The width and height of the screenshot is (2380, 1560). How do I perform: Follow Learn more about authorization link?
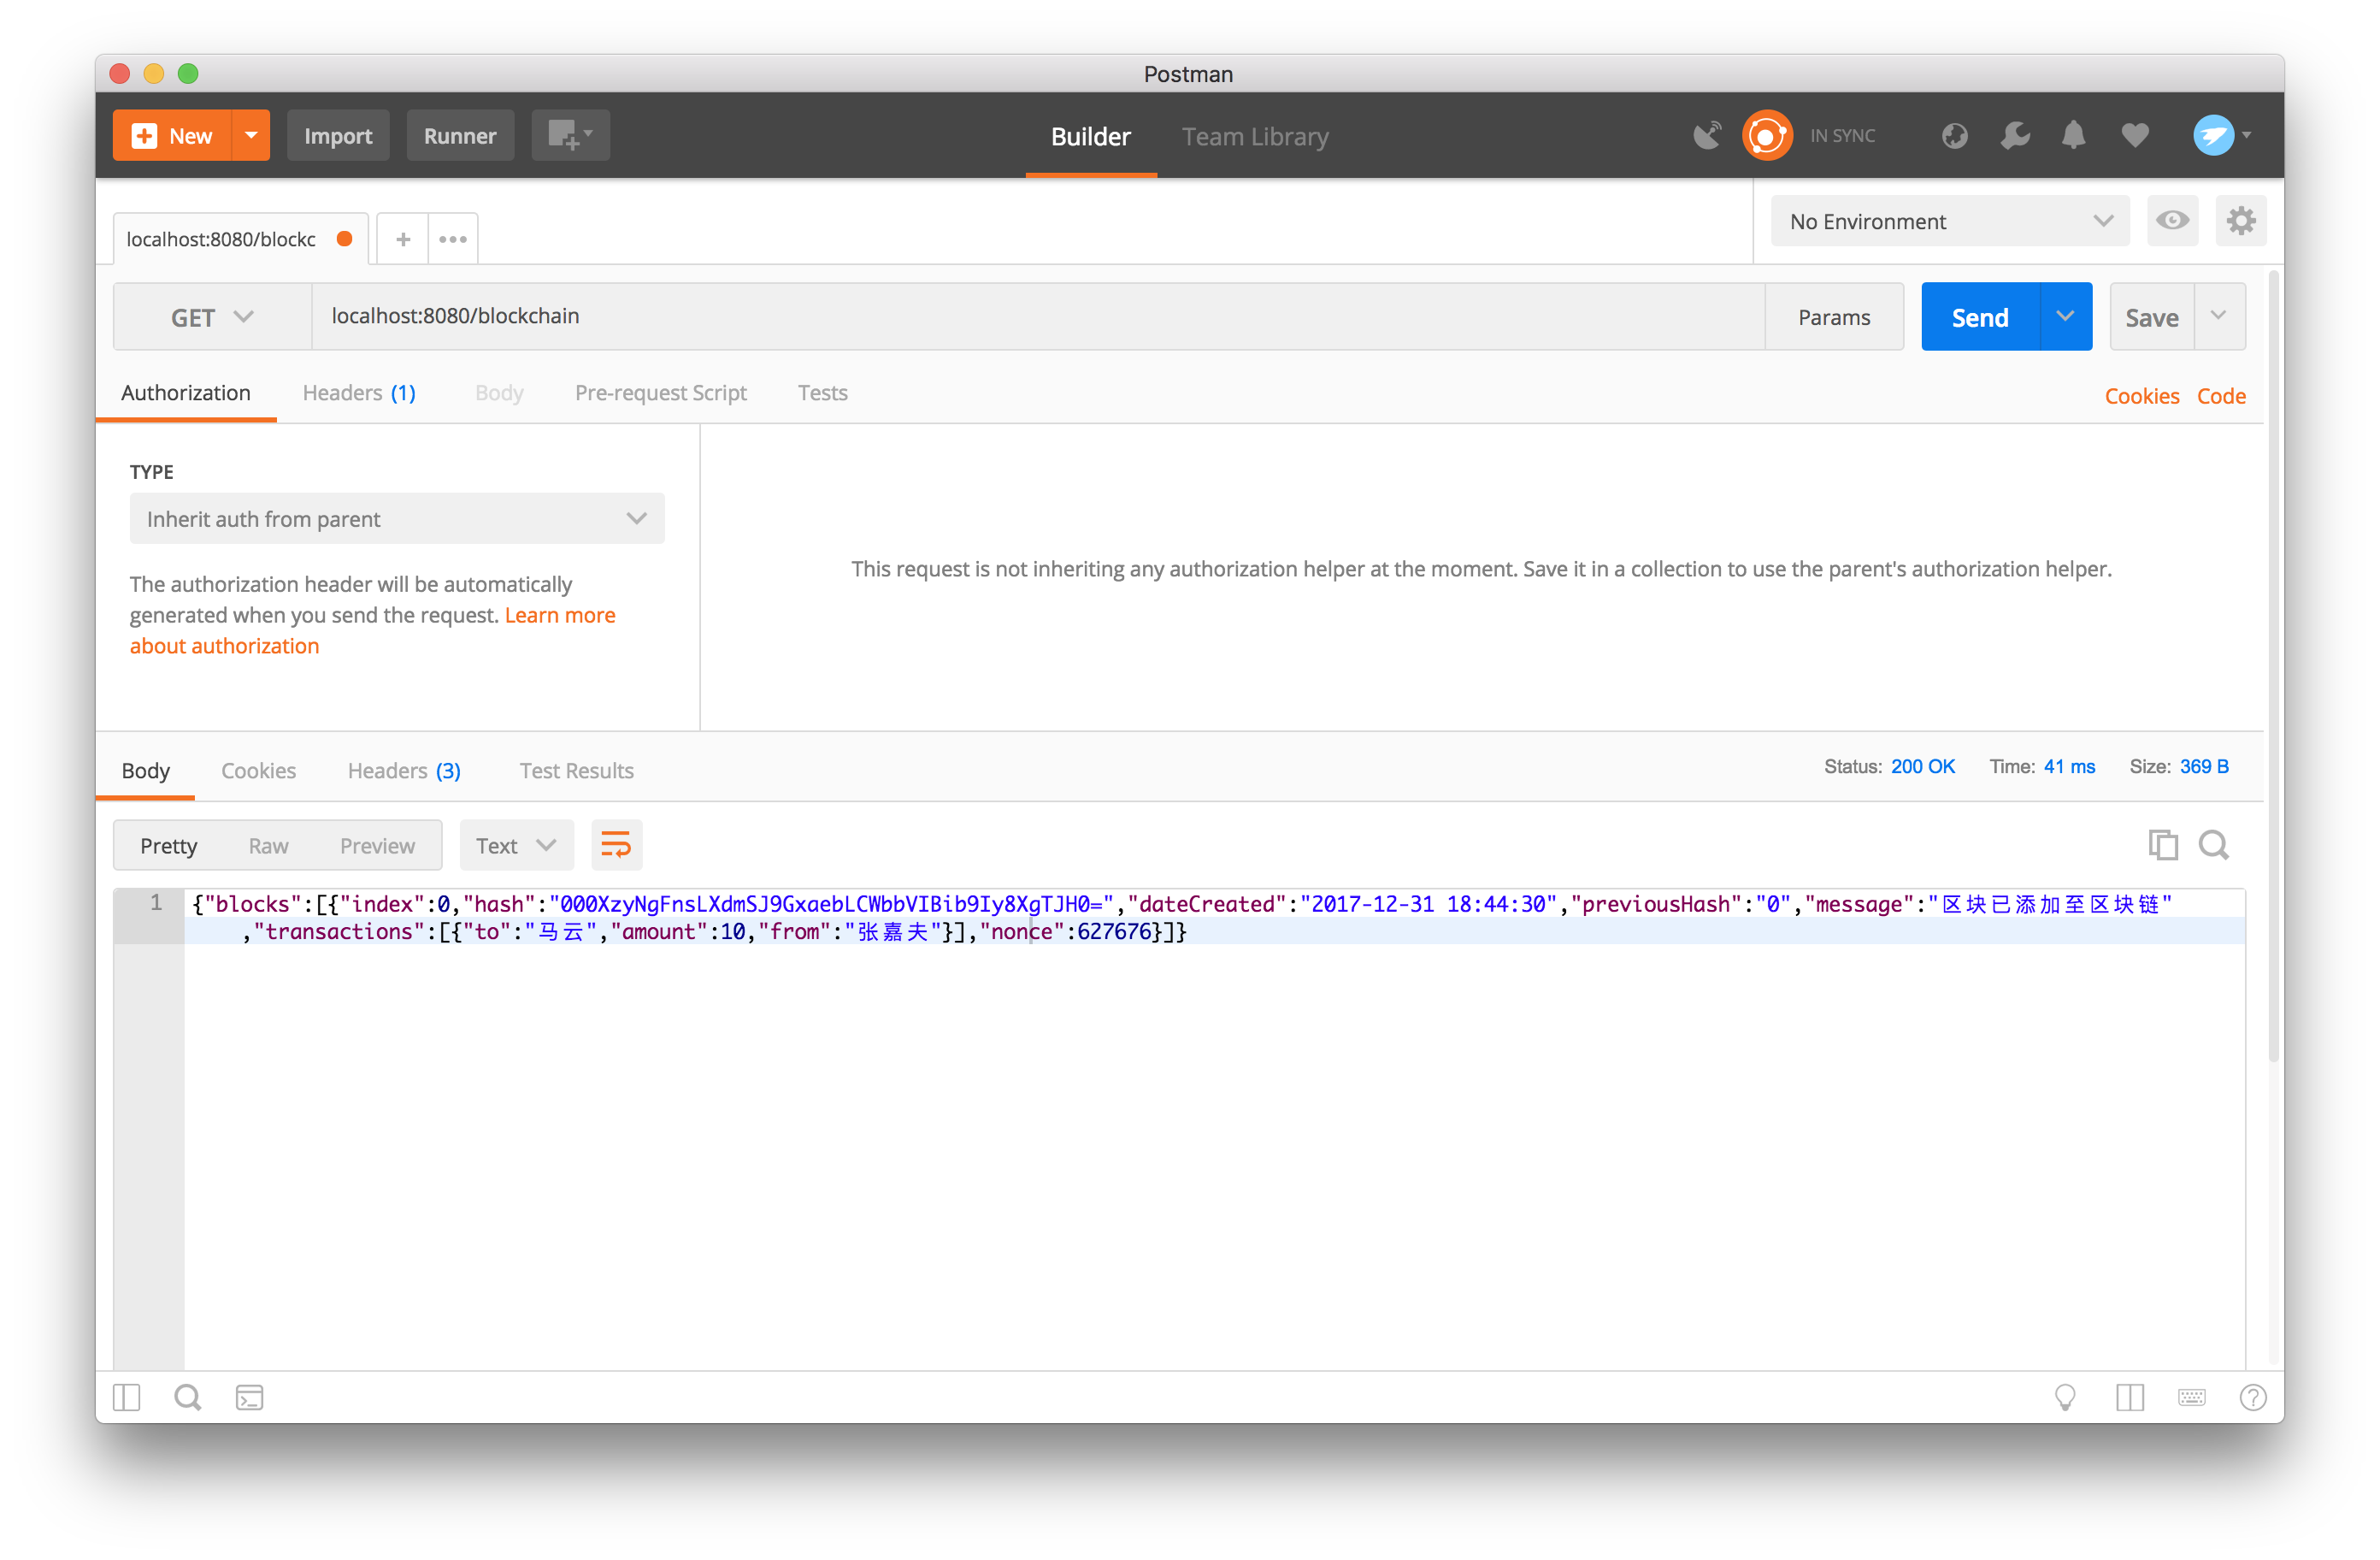coord(372,630)
